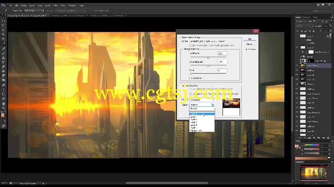Switch to the Untitled-1 document tab
Screen dimensions: 334x187
(68, 15)
